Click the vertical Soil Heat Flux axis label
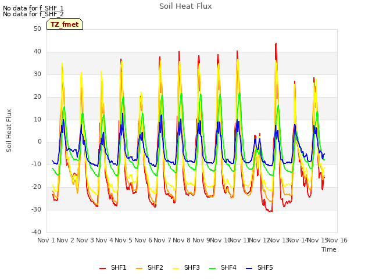Viewport: 372px width, 279px height. pyautogui.click(x=9, y=130)
